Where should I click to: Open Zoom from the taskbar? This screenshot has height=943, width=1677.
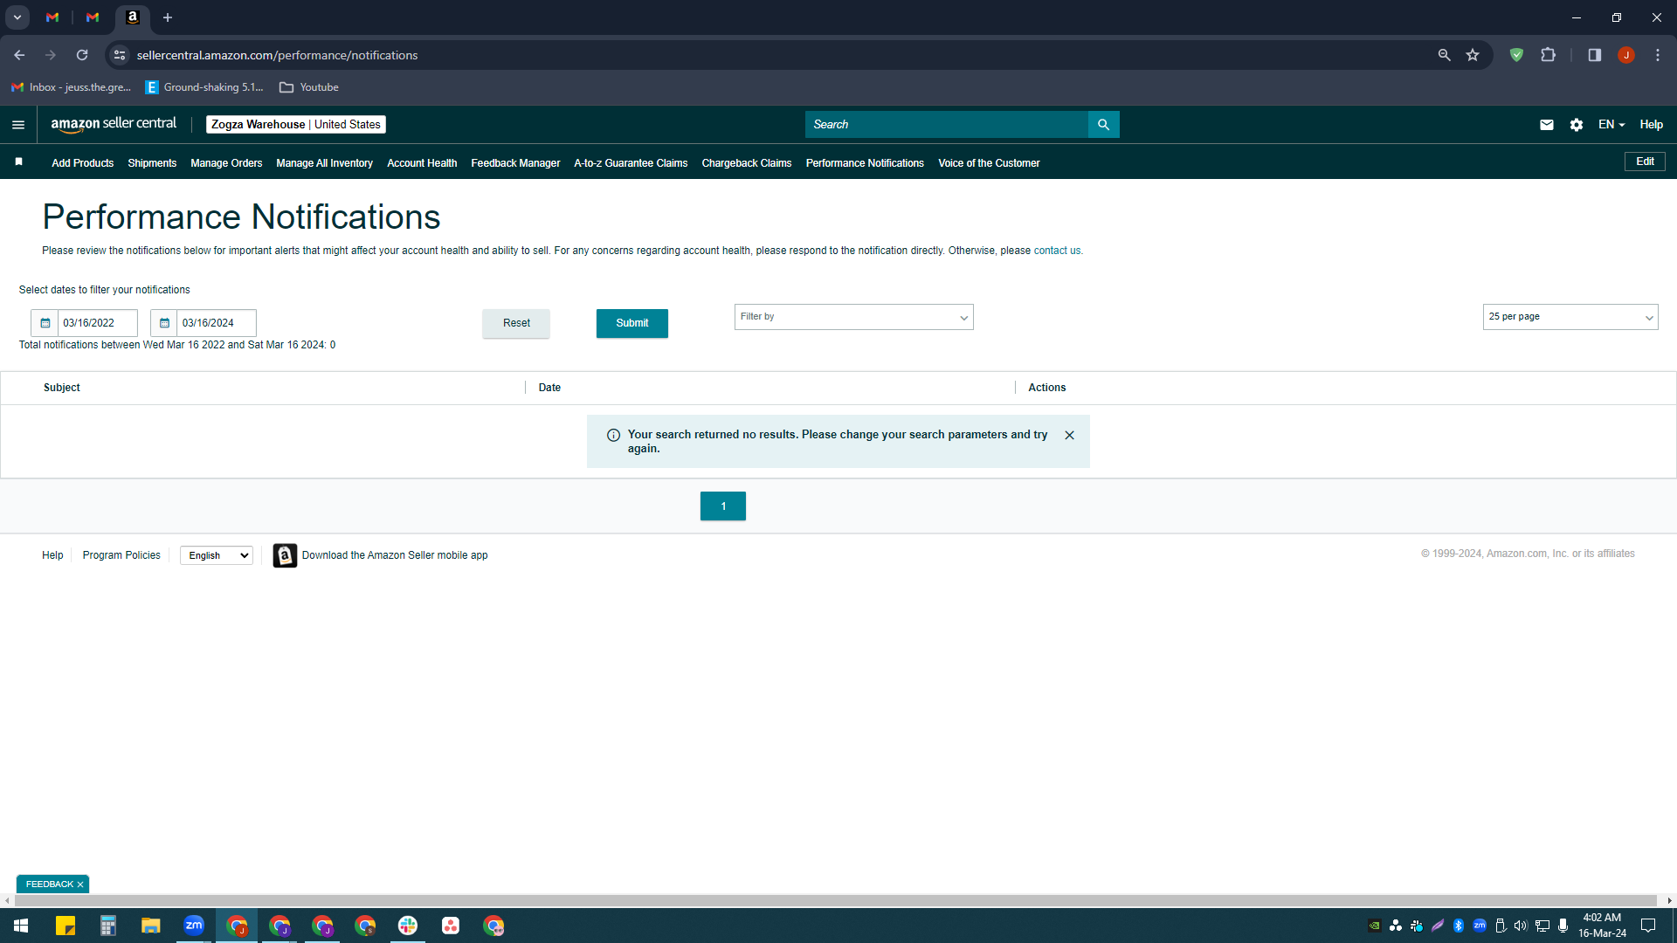[194, 926]
